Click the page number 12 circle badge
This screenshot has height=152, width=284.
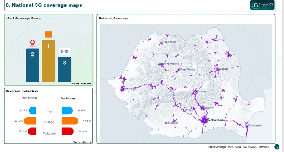coord(277,147)
